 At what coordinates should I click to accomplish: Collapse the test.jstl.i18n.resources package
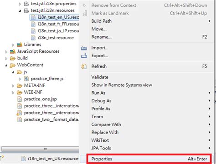point(20,11)
